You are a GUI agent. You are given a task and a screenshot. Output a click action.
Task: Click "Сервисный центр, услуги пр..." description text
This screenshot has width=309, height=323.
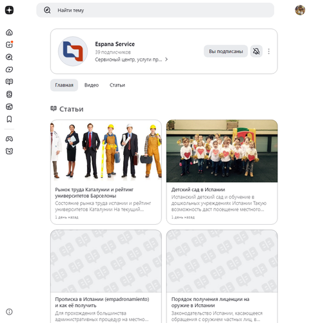[x=128, y=59]
